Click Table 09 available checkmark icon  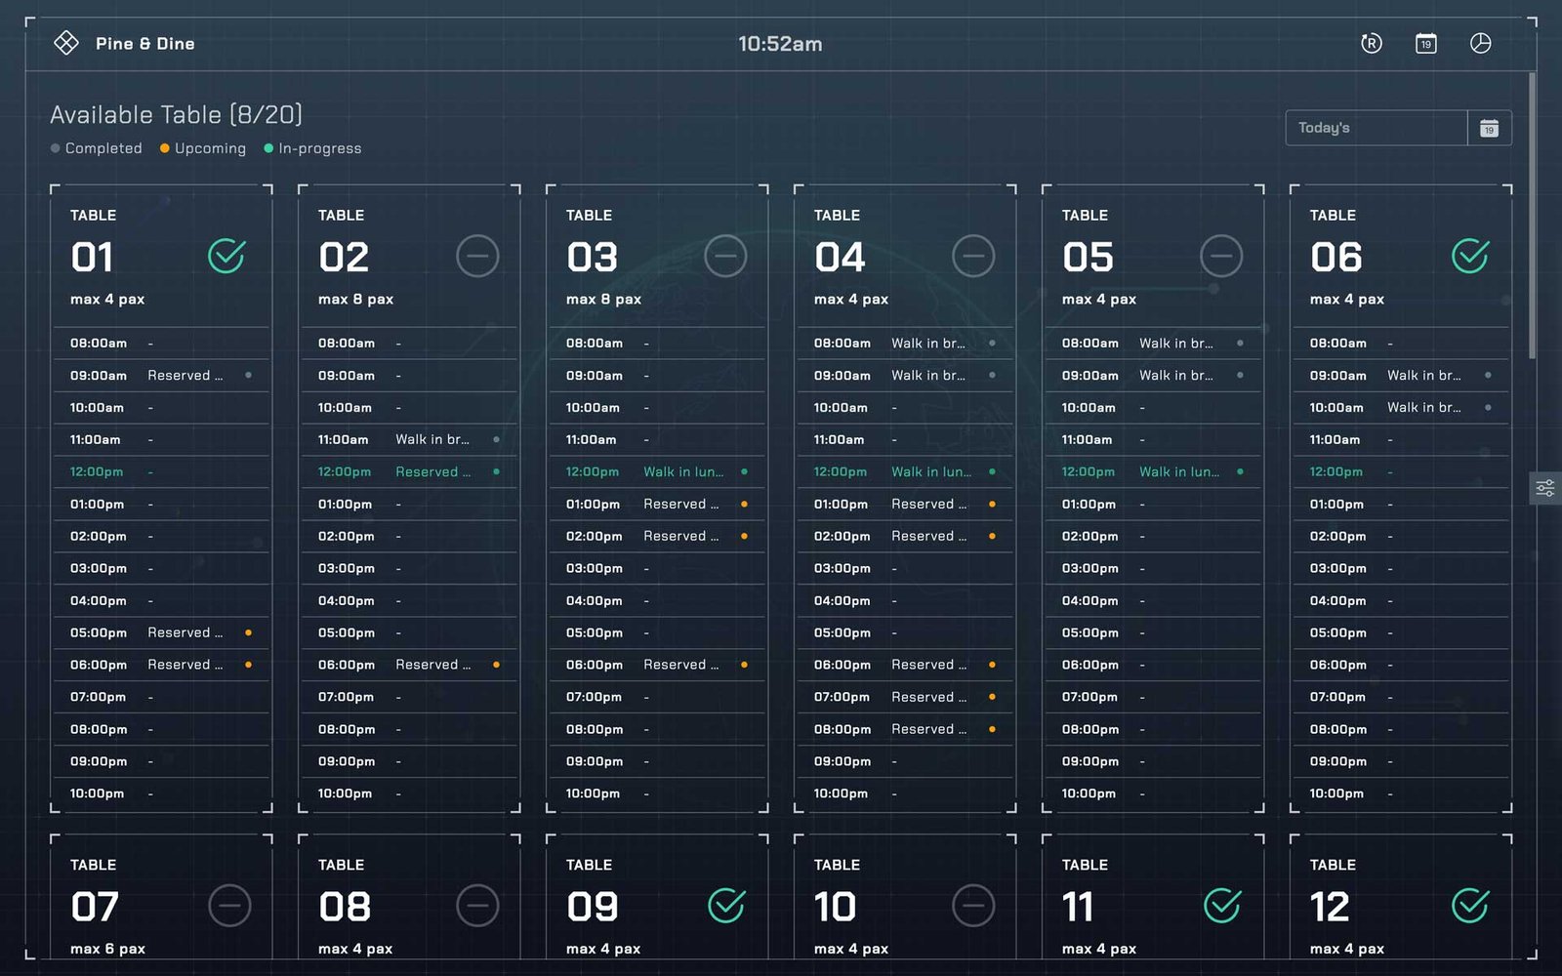(726, 906)
